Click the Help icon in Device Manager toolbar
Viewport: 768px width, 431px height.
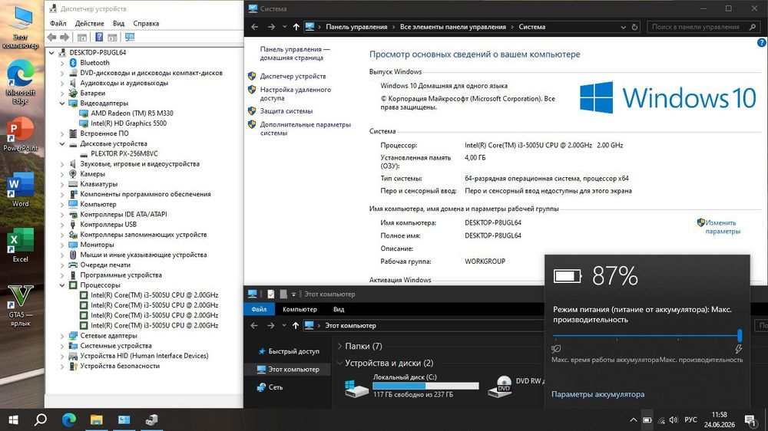click(x=99, y=37)
